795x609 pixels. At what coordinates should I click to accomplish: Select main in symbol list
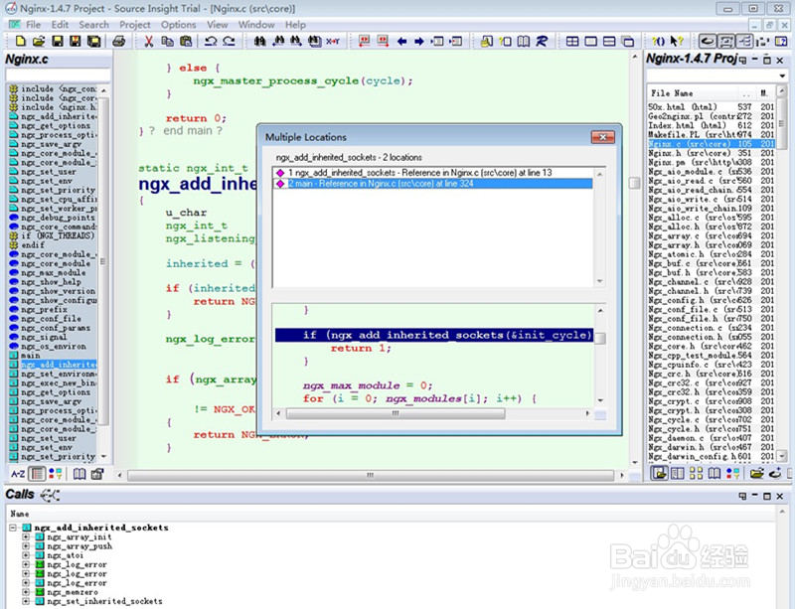coord(31,356)
